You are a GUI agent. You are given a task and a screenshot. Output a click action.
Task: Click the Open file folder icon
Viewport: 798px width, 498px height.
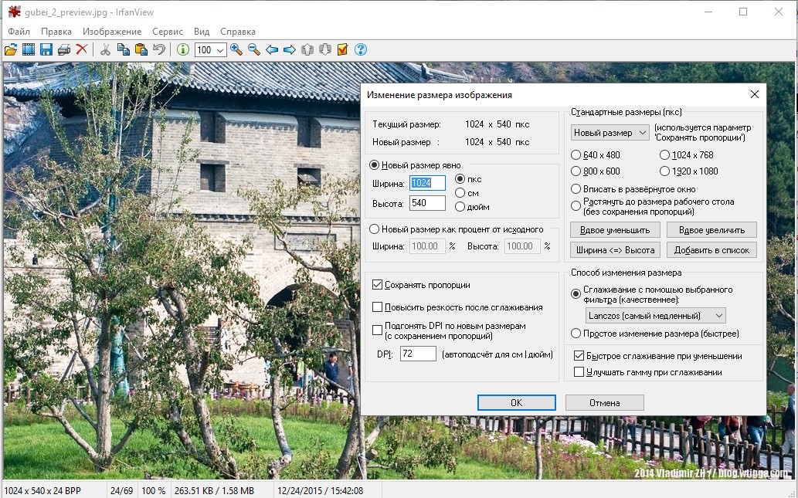11,49
